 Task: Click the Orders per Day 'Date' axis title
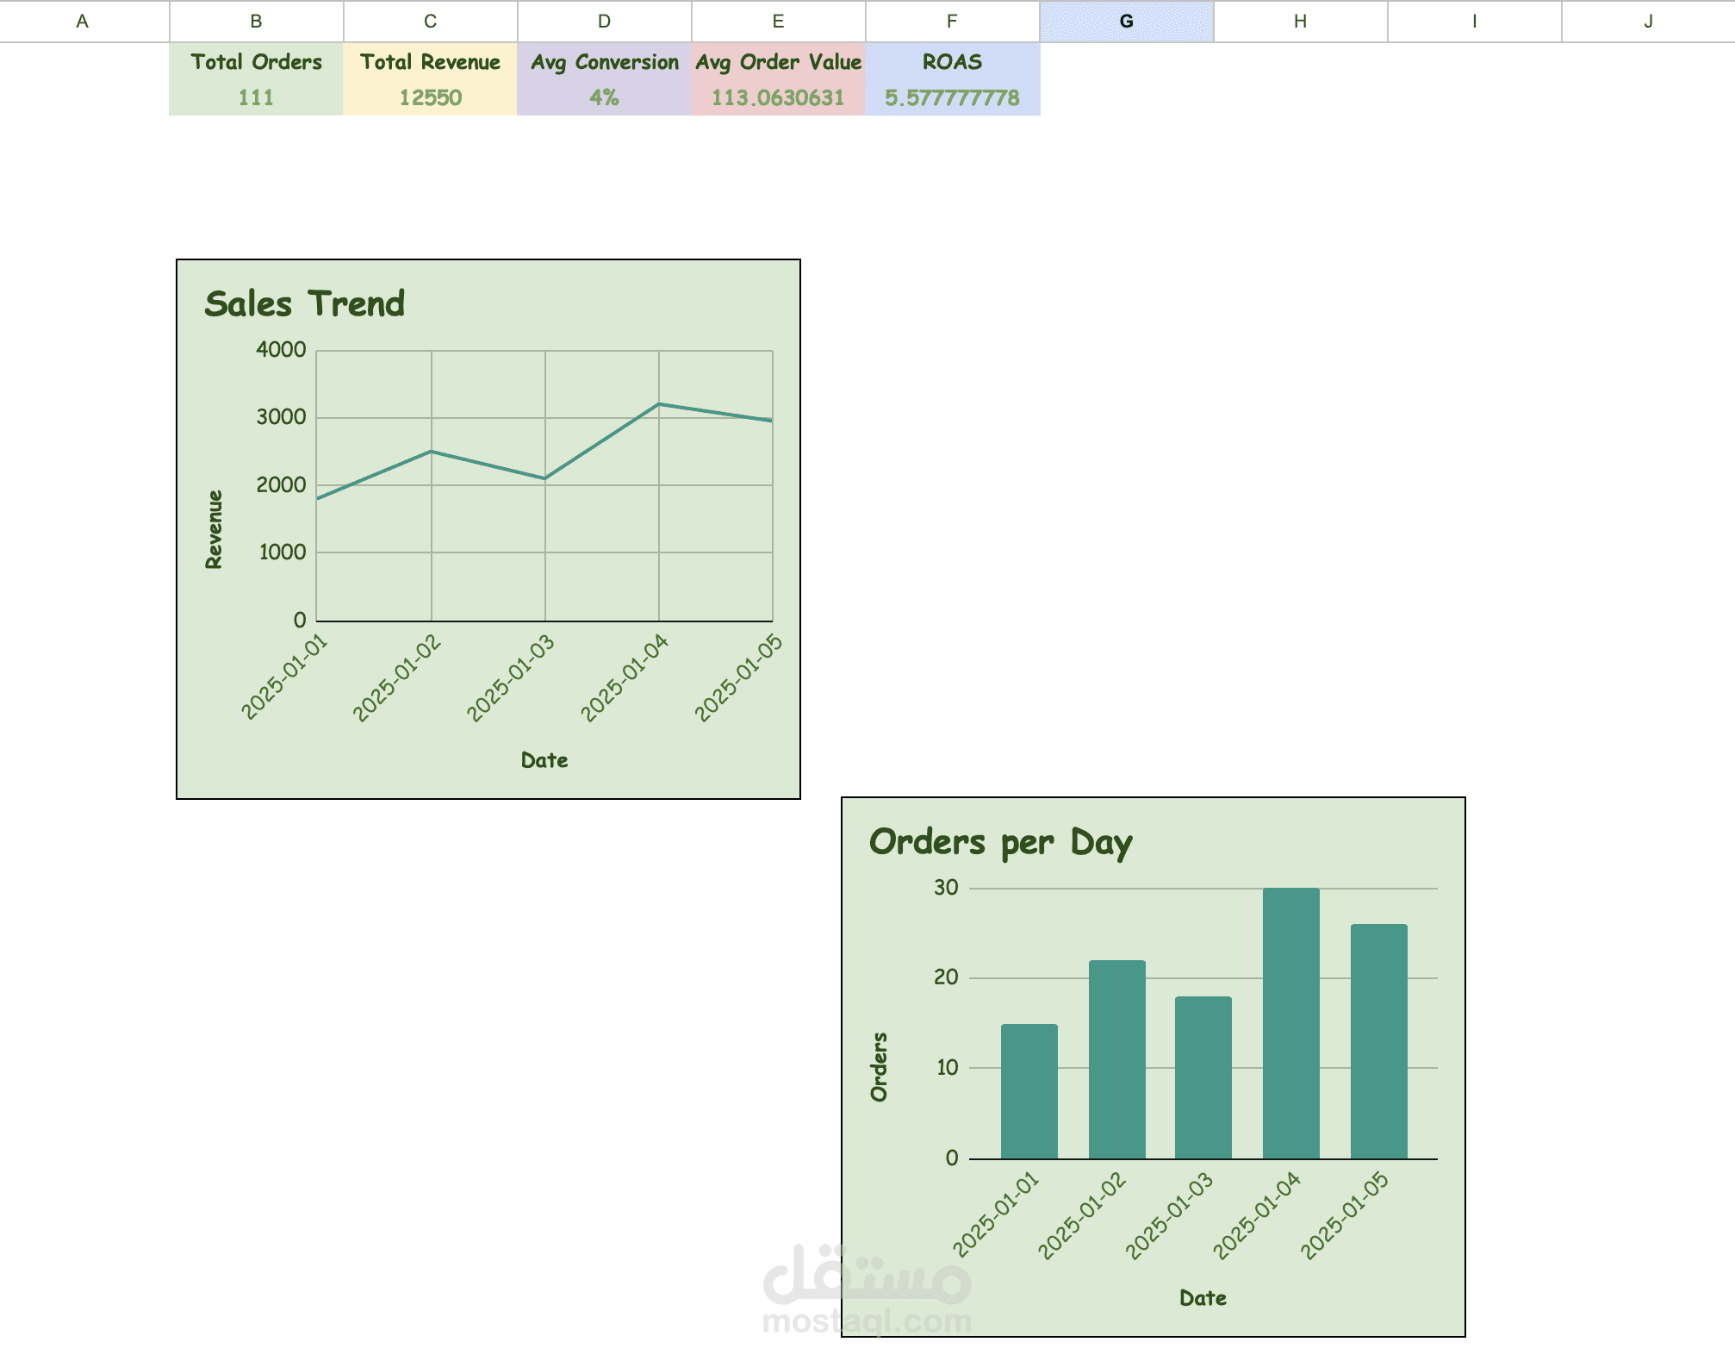tap(1203, 1298)
